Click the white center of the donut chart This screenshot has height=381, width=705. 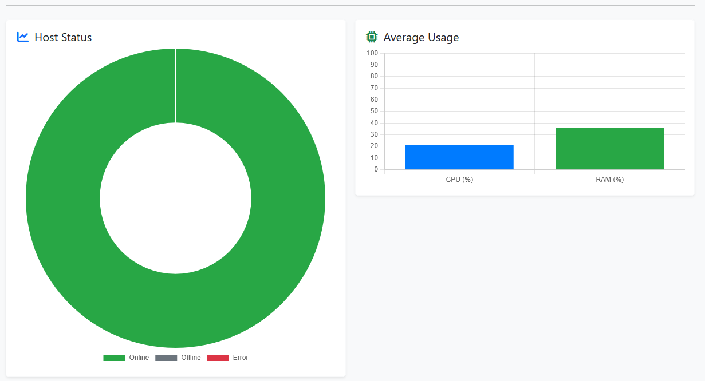tap(175, 198)
